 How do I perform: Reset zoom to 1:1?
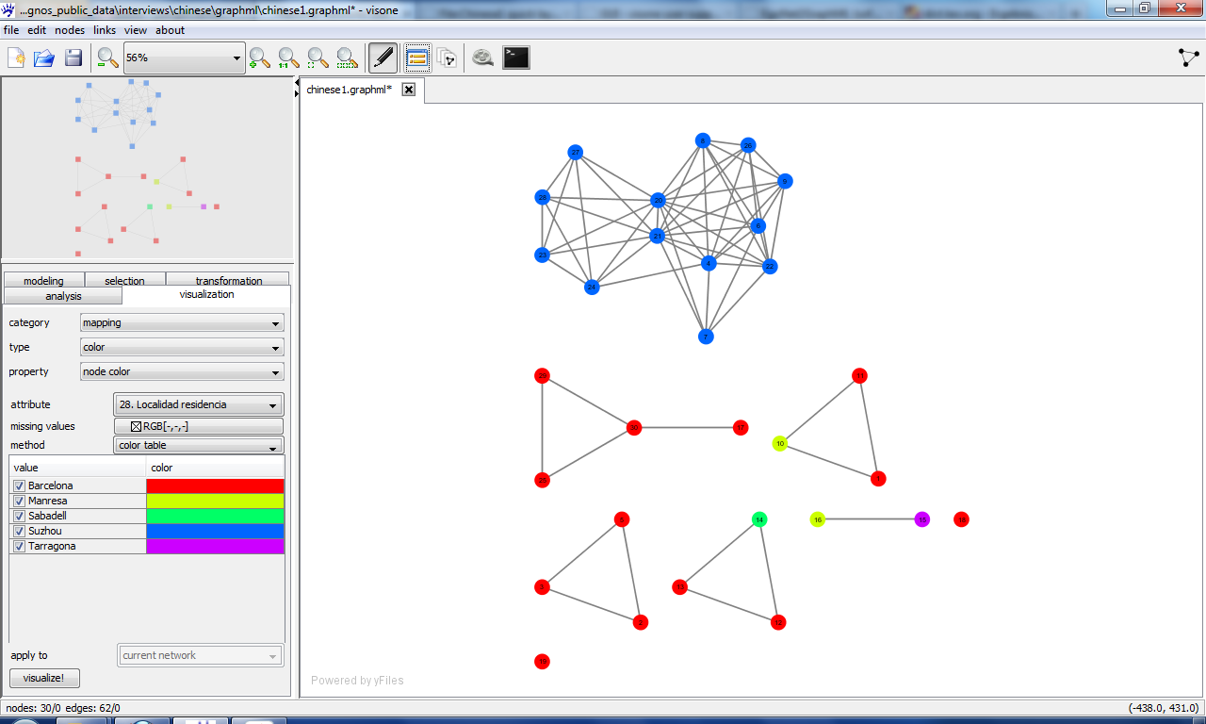pos(289,58)
